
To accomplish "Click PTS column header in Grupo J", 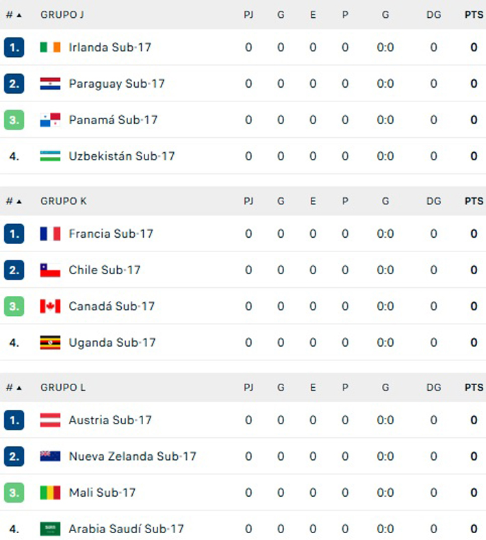I will [x=474, y=14].
